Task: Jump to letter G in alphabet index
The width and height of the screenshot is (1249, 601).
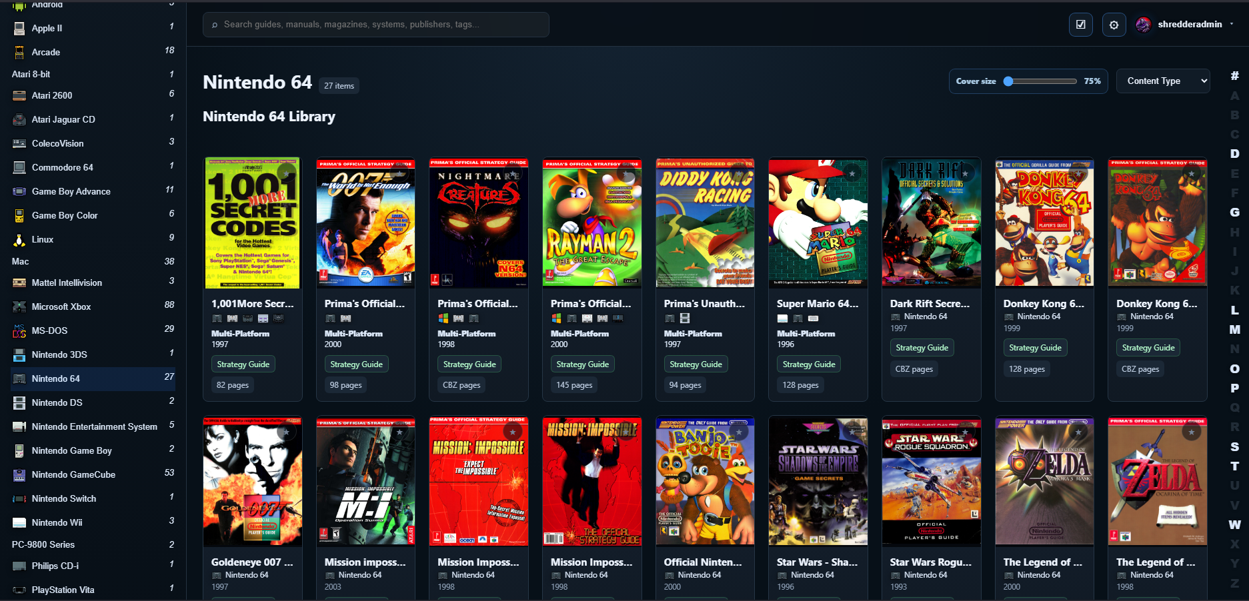Action: point(1235,212)
